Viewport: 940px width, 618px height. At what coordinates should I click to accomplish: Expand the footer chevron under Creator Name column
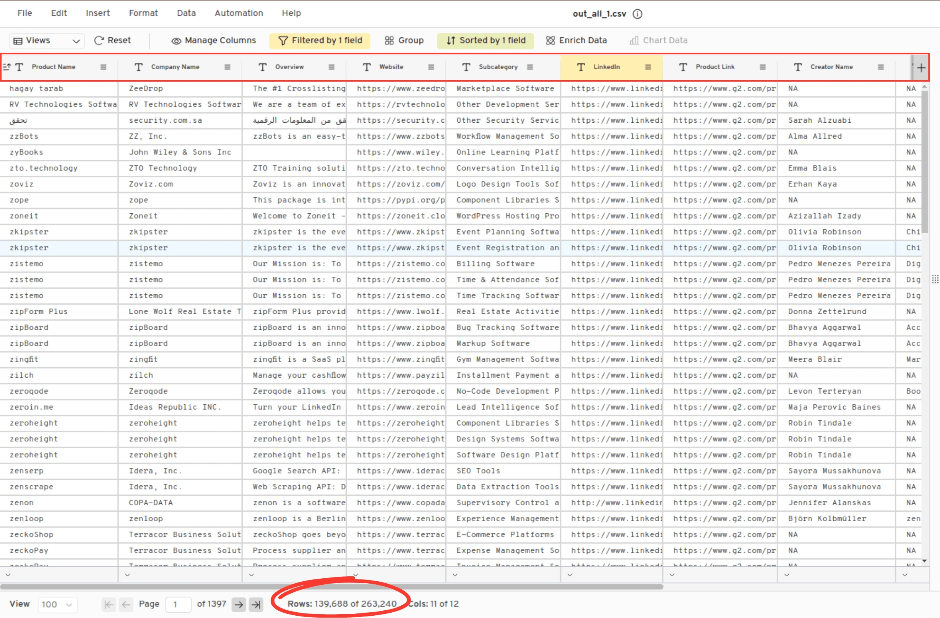[x=786, y=575]
